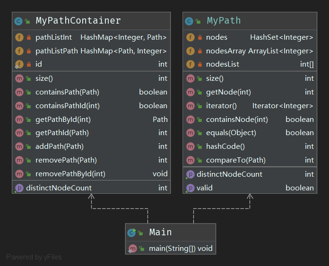Click the method icon of addPath(Path)
The width and height of the screenshot is (329, 266).
click(x=19, y=146)
